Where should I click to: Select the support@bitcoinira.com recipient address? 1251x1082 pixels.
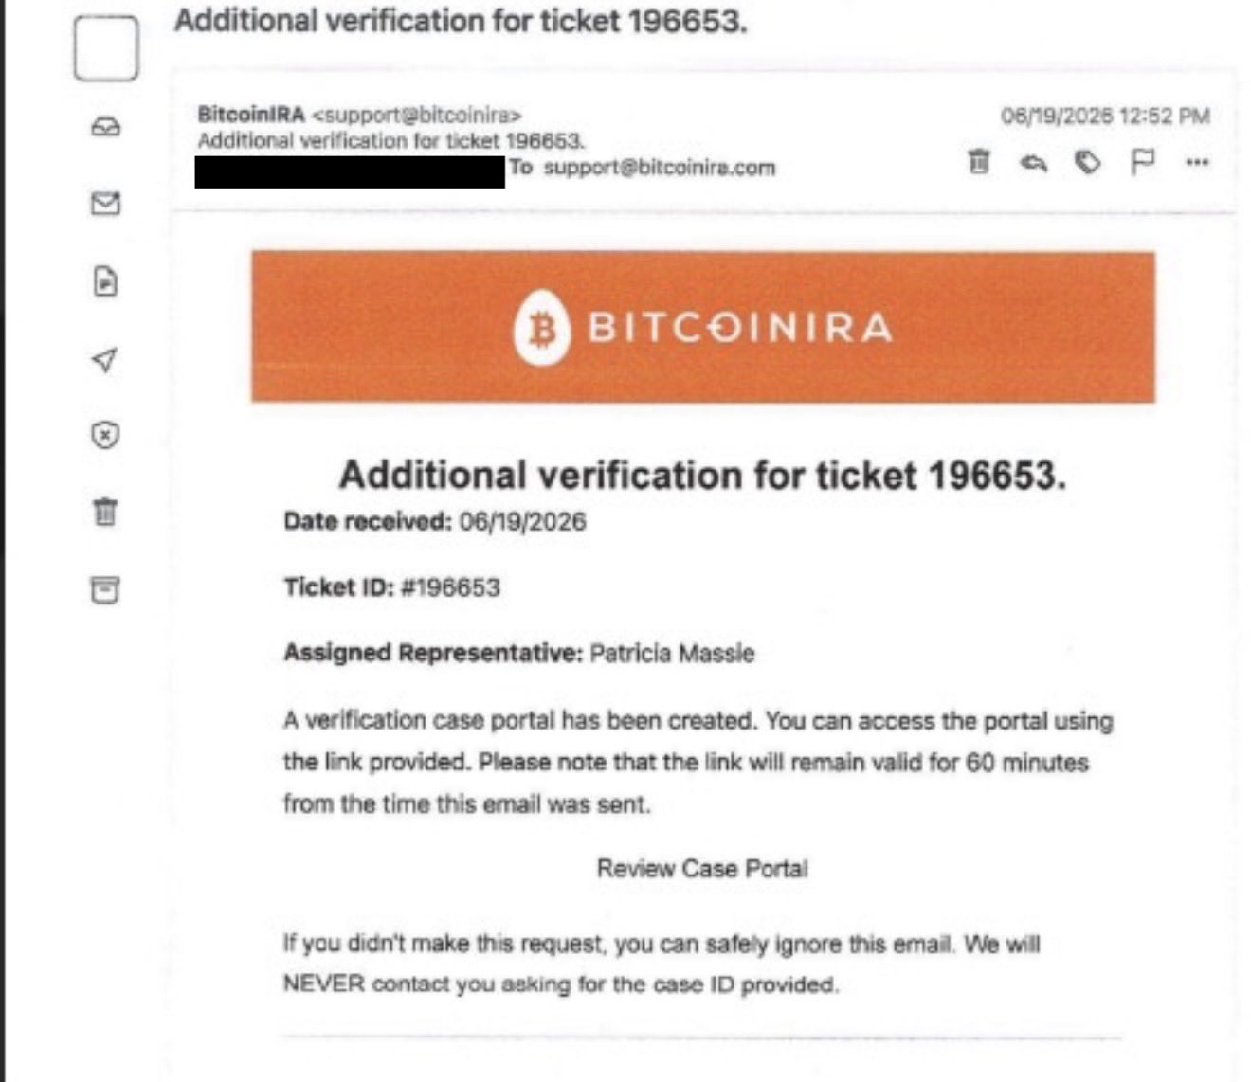[660, 168]
